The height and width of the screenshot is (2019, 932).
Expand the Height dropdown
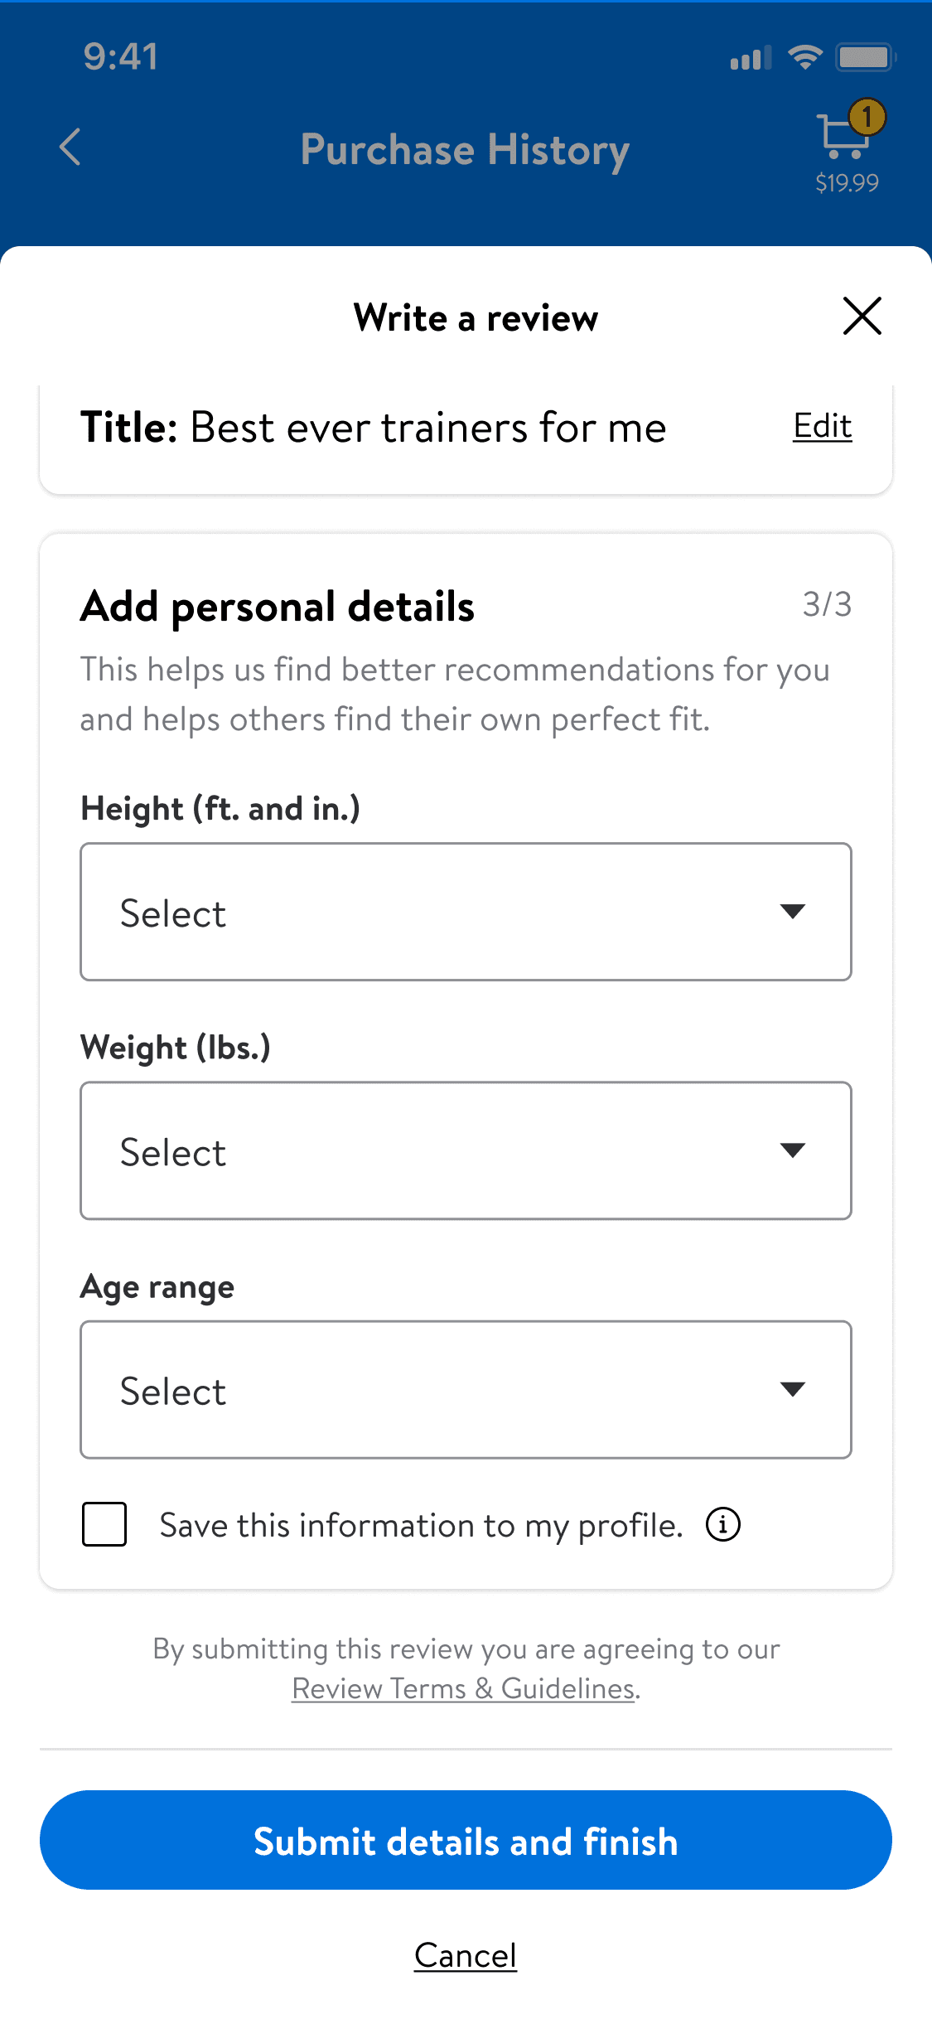coord(466,912)
